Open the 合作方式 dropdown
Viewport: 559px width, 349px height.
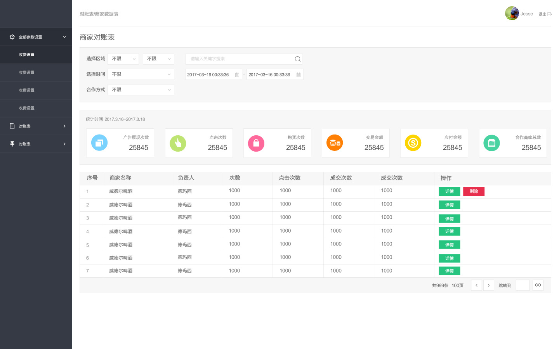pos(141,90)
